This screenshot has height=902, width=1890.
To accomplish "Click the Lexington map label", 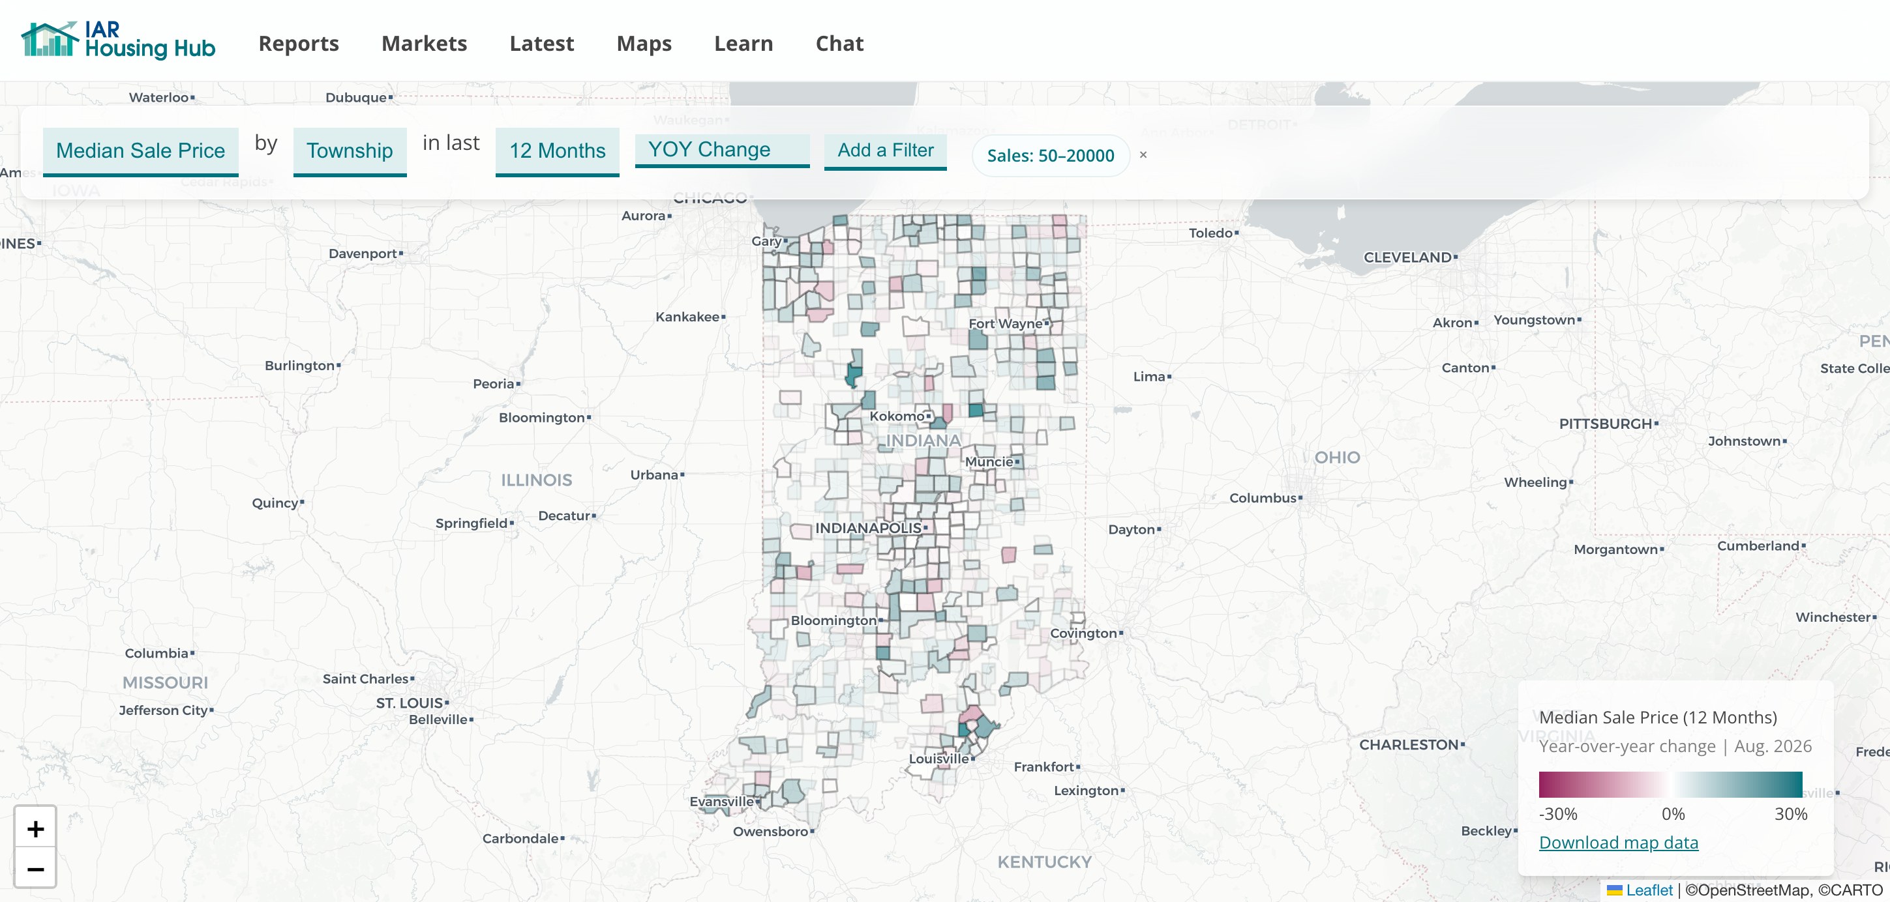I will pyautogui.click(x=1086, y=791).
